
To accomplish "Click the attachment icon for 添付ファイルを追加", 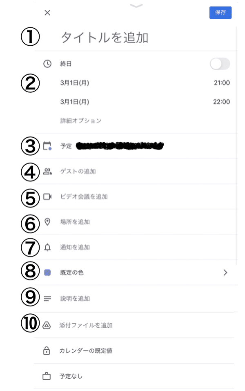I will (x=47, y=324).
